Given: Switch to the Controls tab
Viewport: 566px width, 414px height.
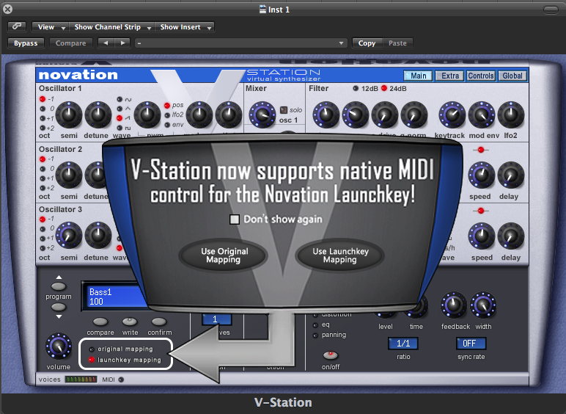Looking at the screenshot, I should [x=481, y=76].
